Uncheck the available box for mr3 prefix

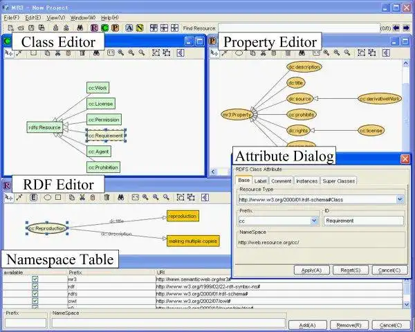point(35,279)
